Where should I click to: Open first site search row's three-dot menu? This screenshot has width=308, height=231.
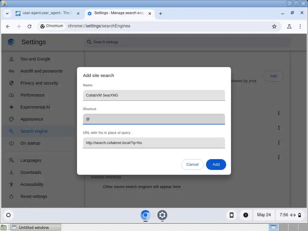pyautogui.click(x=279, y=113)
